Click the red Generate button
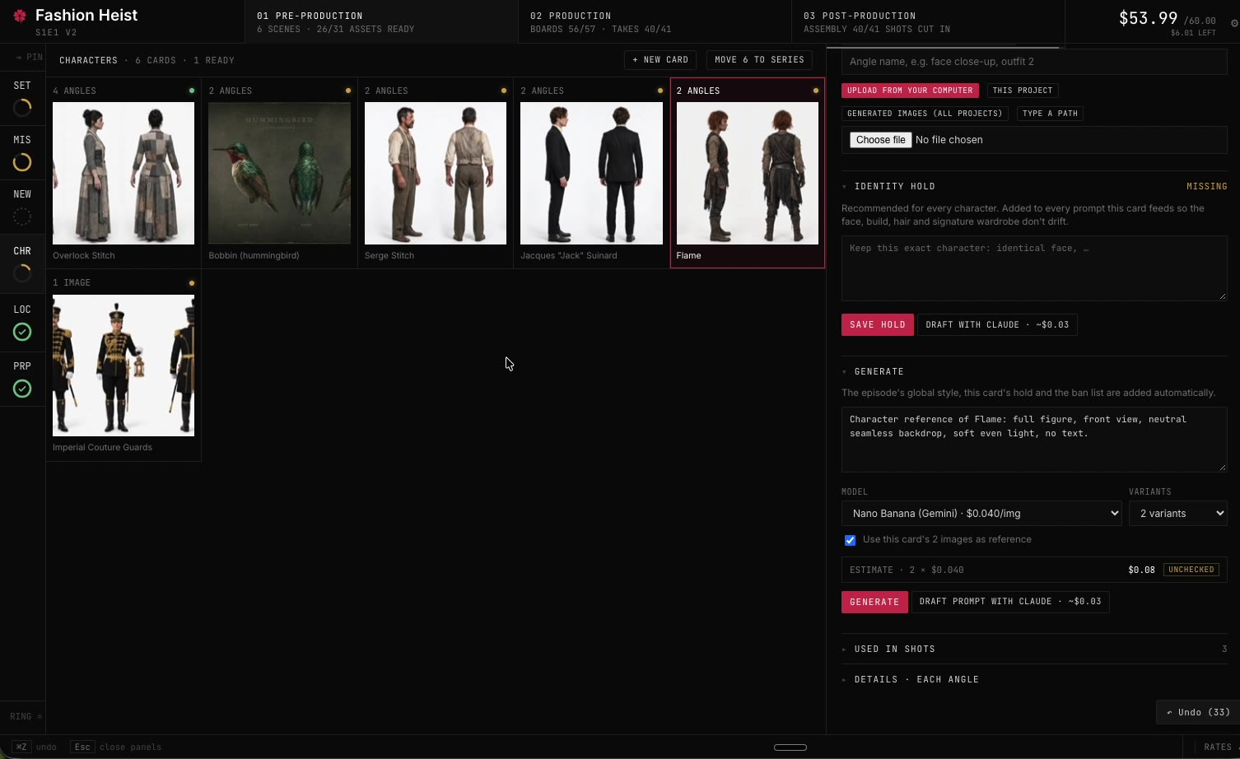Screen dimensions: 1240x759 [x=874, y=603]
